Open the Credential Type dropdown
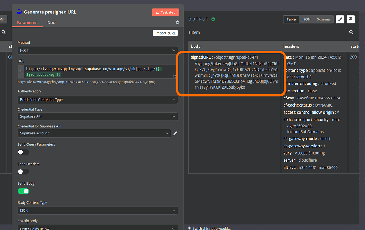 pos(98,116)
